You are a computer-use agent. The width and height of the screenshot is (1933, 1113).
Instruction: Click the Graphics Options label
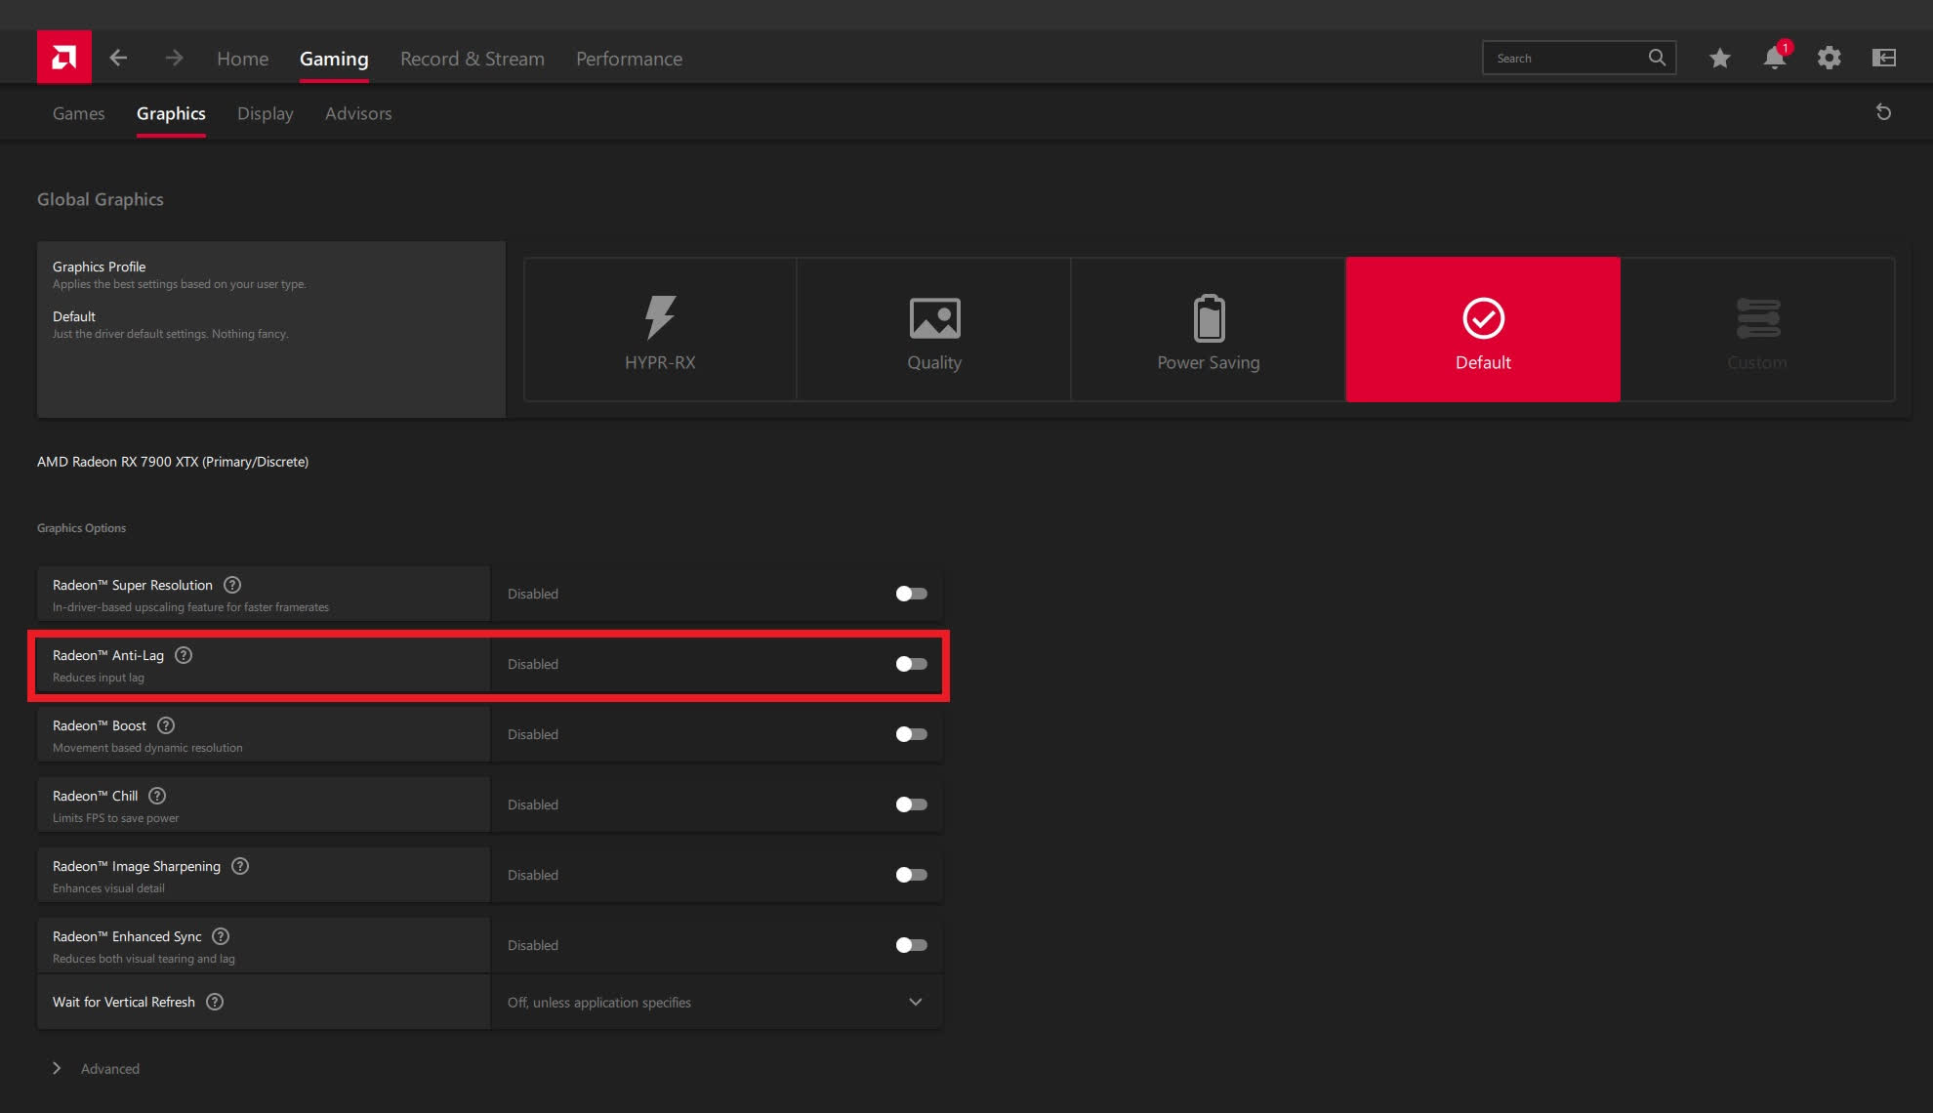[x=81, y=528]
